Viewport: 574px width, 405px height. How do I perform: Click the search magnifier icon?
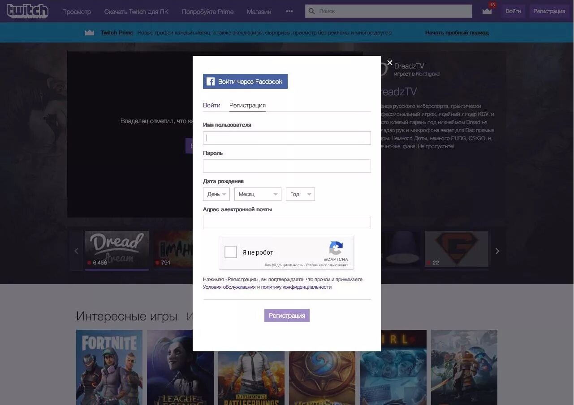pos(312,11)
